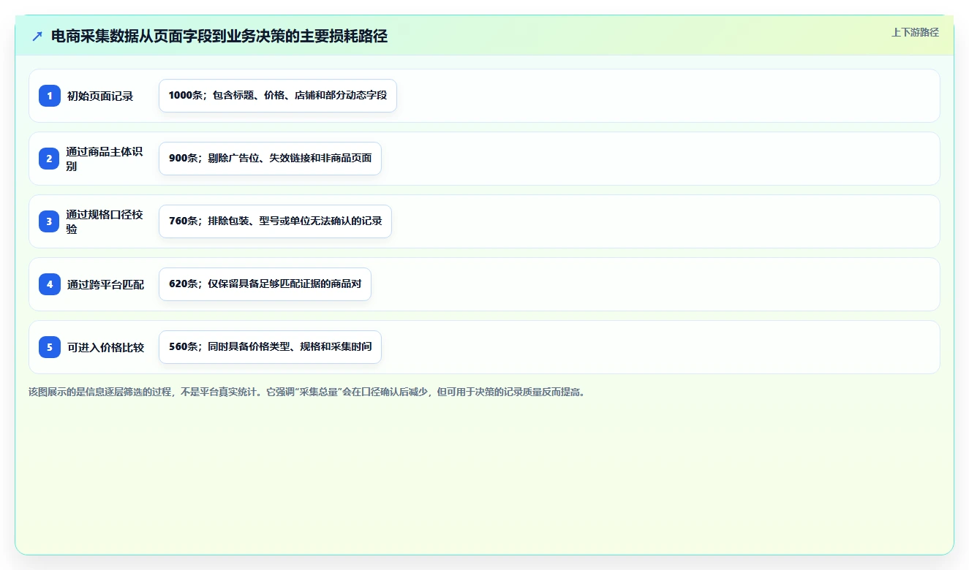Select the 通过跨平台匹配 step label

pyautogui.click(x=105, y=284)
